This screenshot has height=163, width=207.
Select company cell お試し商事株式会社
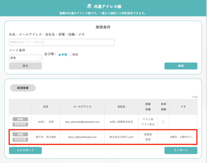[121, 122]
